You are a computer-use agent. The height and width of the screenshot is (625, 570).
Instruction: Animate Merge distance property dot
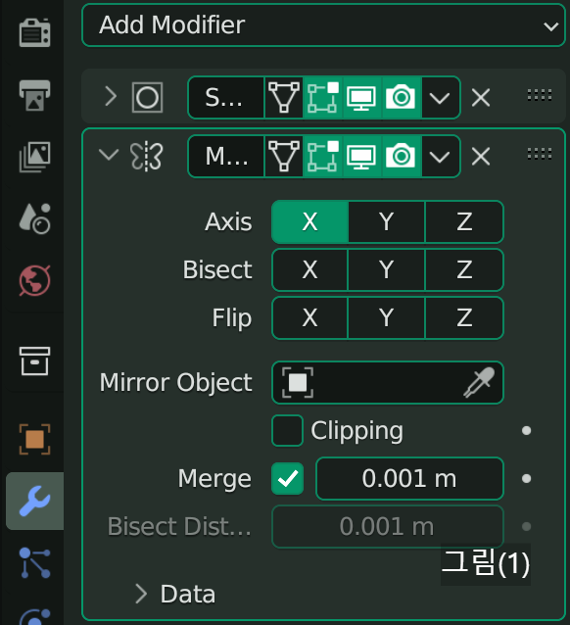click(527, 478)
